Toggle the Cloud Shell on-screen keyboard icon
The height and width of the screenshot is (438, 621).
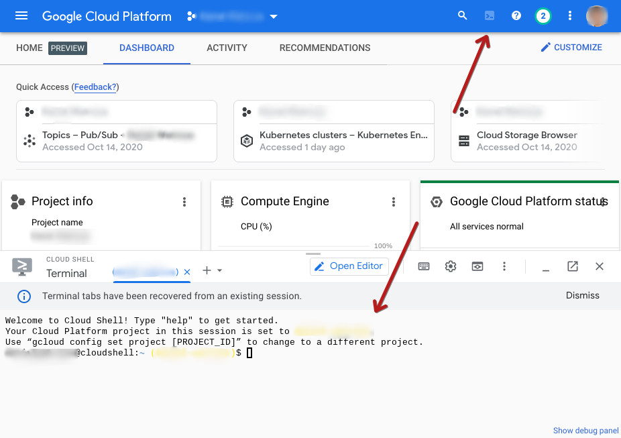tap(424, 266)
